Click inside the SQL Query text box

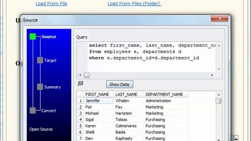tap(152, 57)
